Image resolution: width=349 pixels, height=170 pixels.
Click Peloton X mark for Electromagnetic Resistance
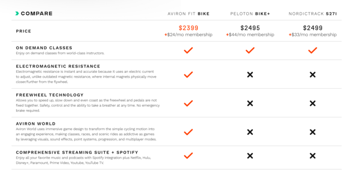[x=250, y=75]
